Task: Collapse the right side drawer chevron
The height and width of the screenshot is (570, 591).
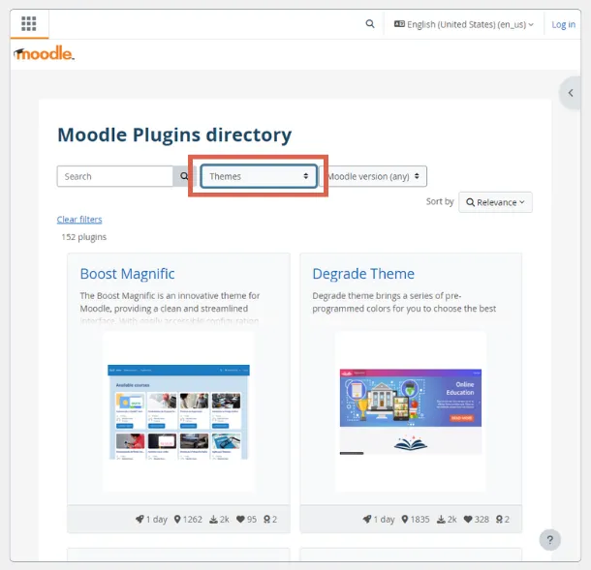Action: [x=571, y=93]
